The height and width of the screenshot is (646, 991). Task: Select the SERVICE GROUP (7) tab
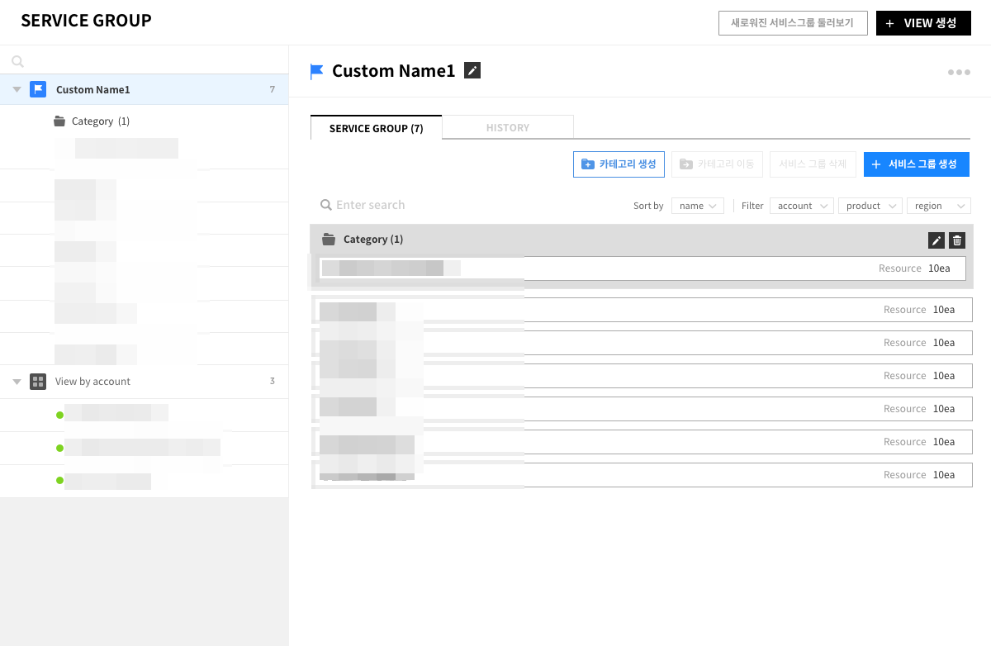click(x=376, y=128)
